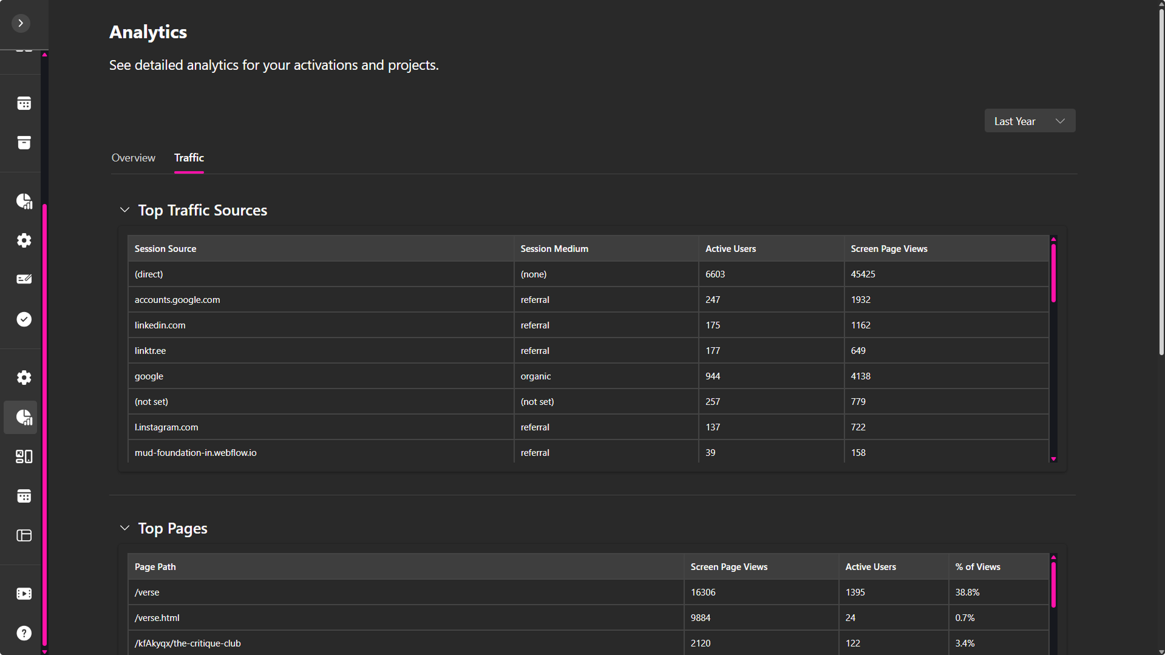Open the film video sidebar icon
The width and height of the screenshot is (1165, 655).
coord(24,594)
